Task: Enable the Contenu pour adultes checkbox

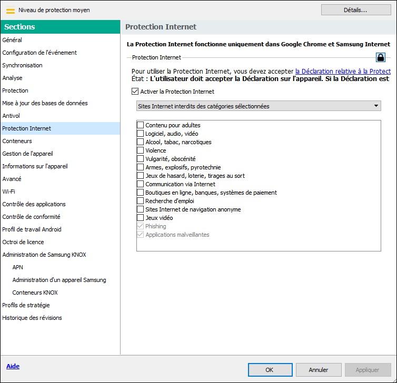Action: point(140,125)
